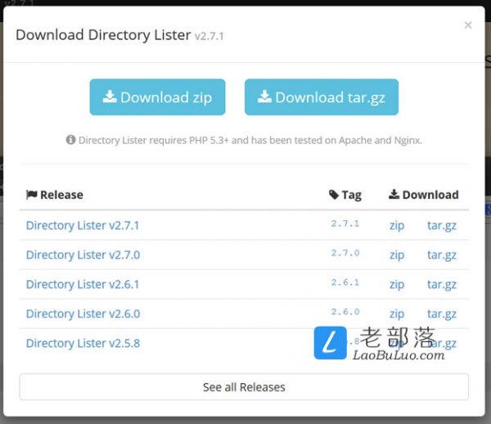Screen dimensions: 491x424
Task: Click the tag icon in Tag header
Action: pos(334,195)
